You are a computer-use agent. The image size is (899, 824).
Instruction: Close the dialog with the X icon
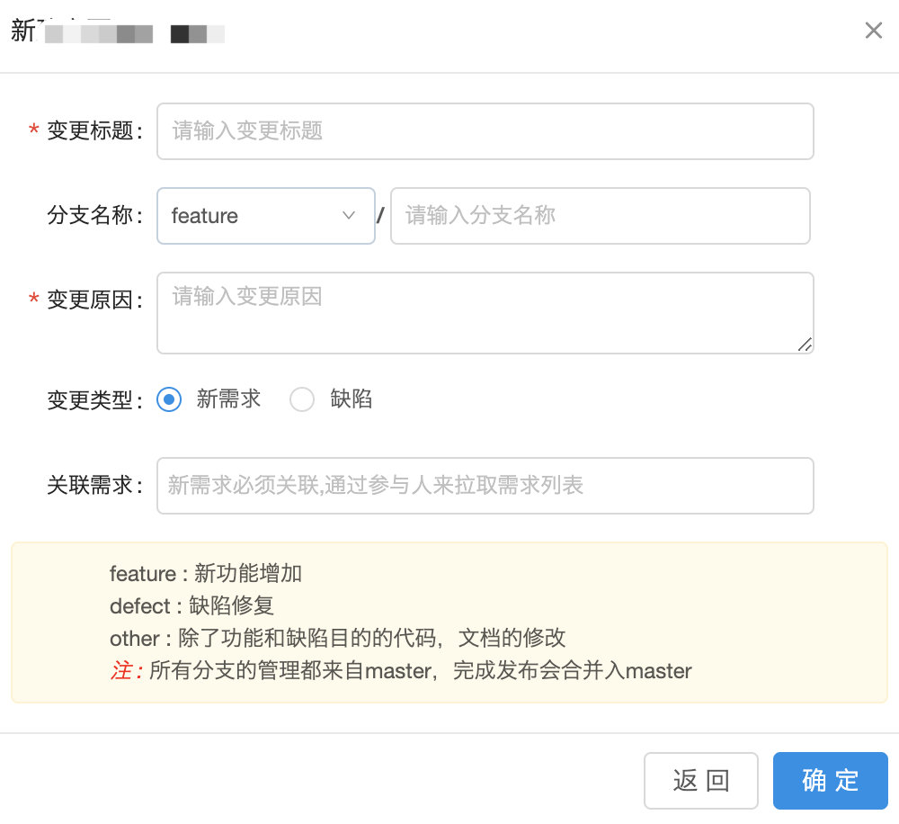pyautogui.click(x=873, y=31)
